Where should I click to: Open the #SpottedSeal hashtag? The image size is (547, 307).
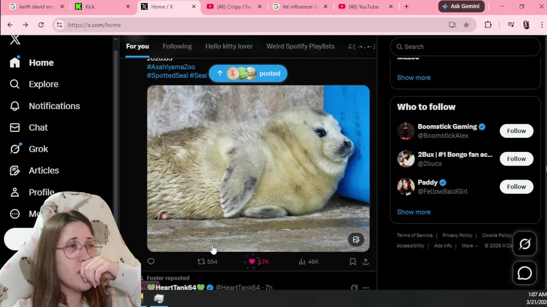[168, 75]
